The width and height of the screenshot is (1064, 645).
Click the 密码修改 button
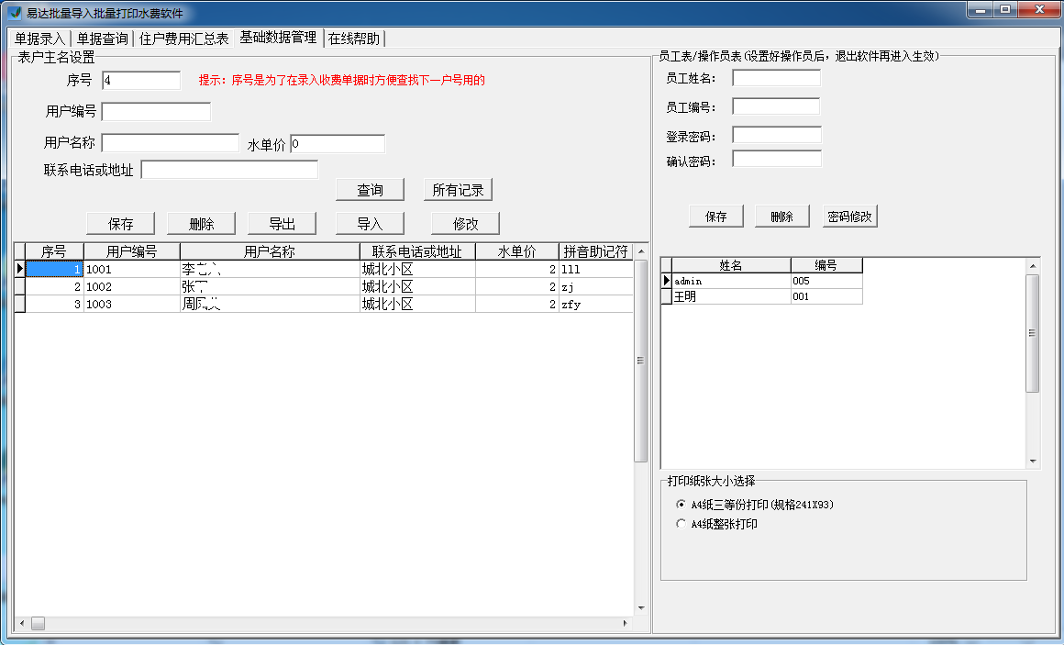pos(849,216)
